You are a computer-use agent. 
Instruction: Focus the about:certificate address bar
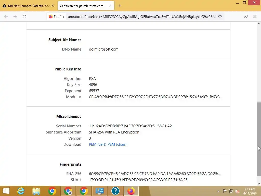(x=141, y=17)
